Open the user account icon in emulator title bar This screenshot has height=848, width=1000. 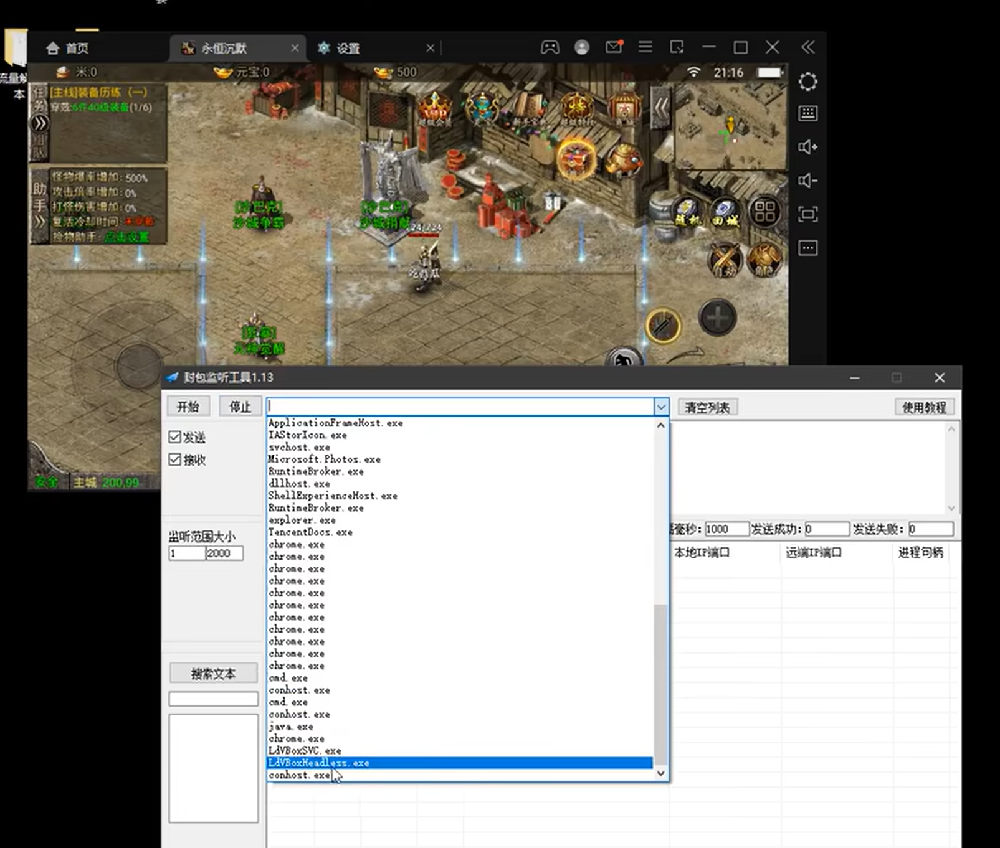pyautogui.click(x=582, y=47)
